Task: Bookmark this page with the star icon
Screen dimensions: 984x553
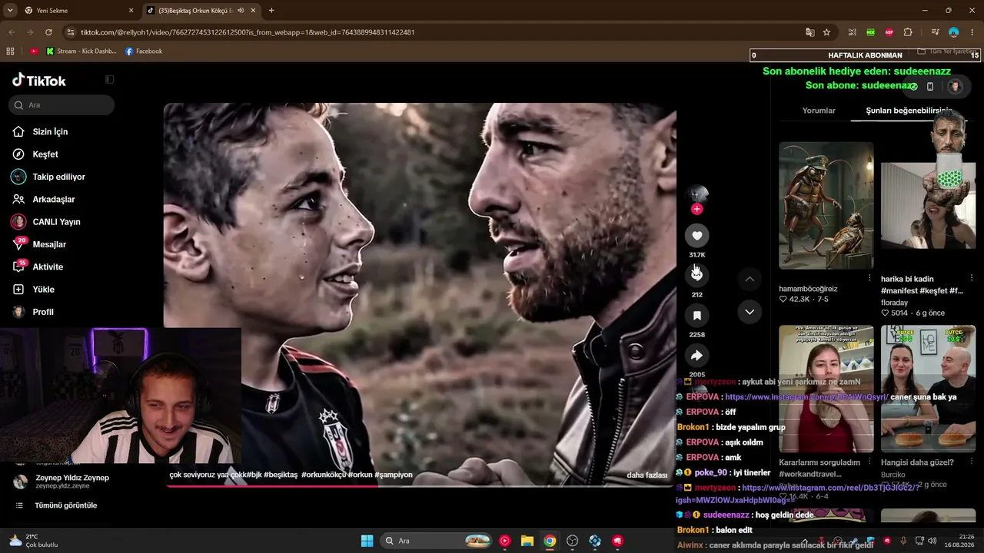Action: 826,32
